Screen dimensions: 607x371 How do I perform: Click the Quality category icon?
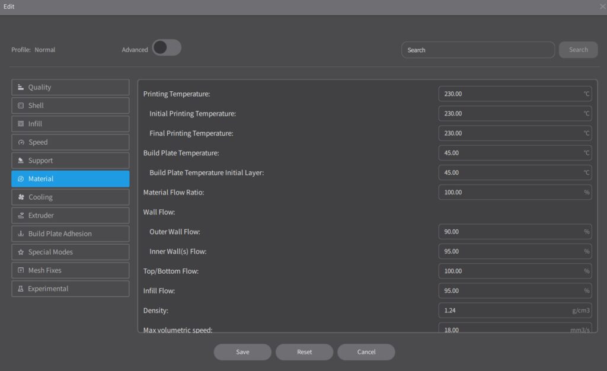(x=21, y=87)
